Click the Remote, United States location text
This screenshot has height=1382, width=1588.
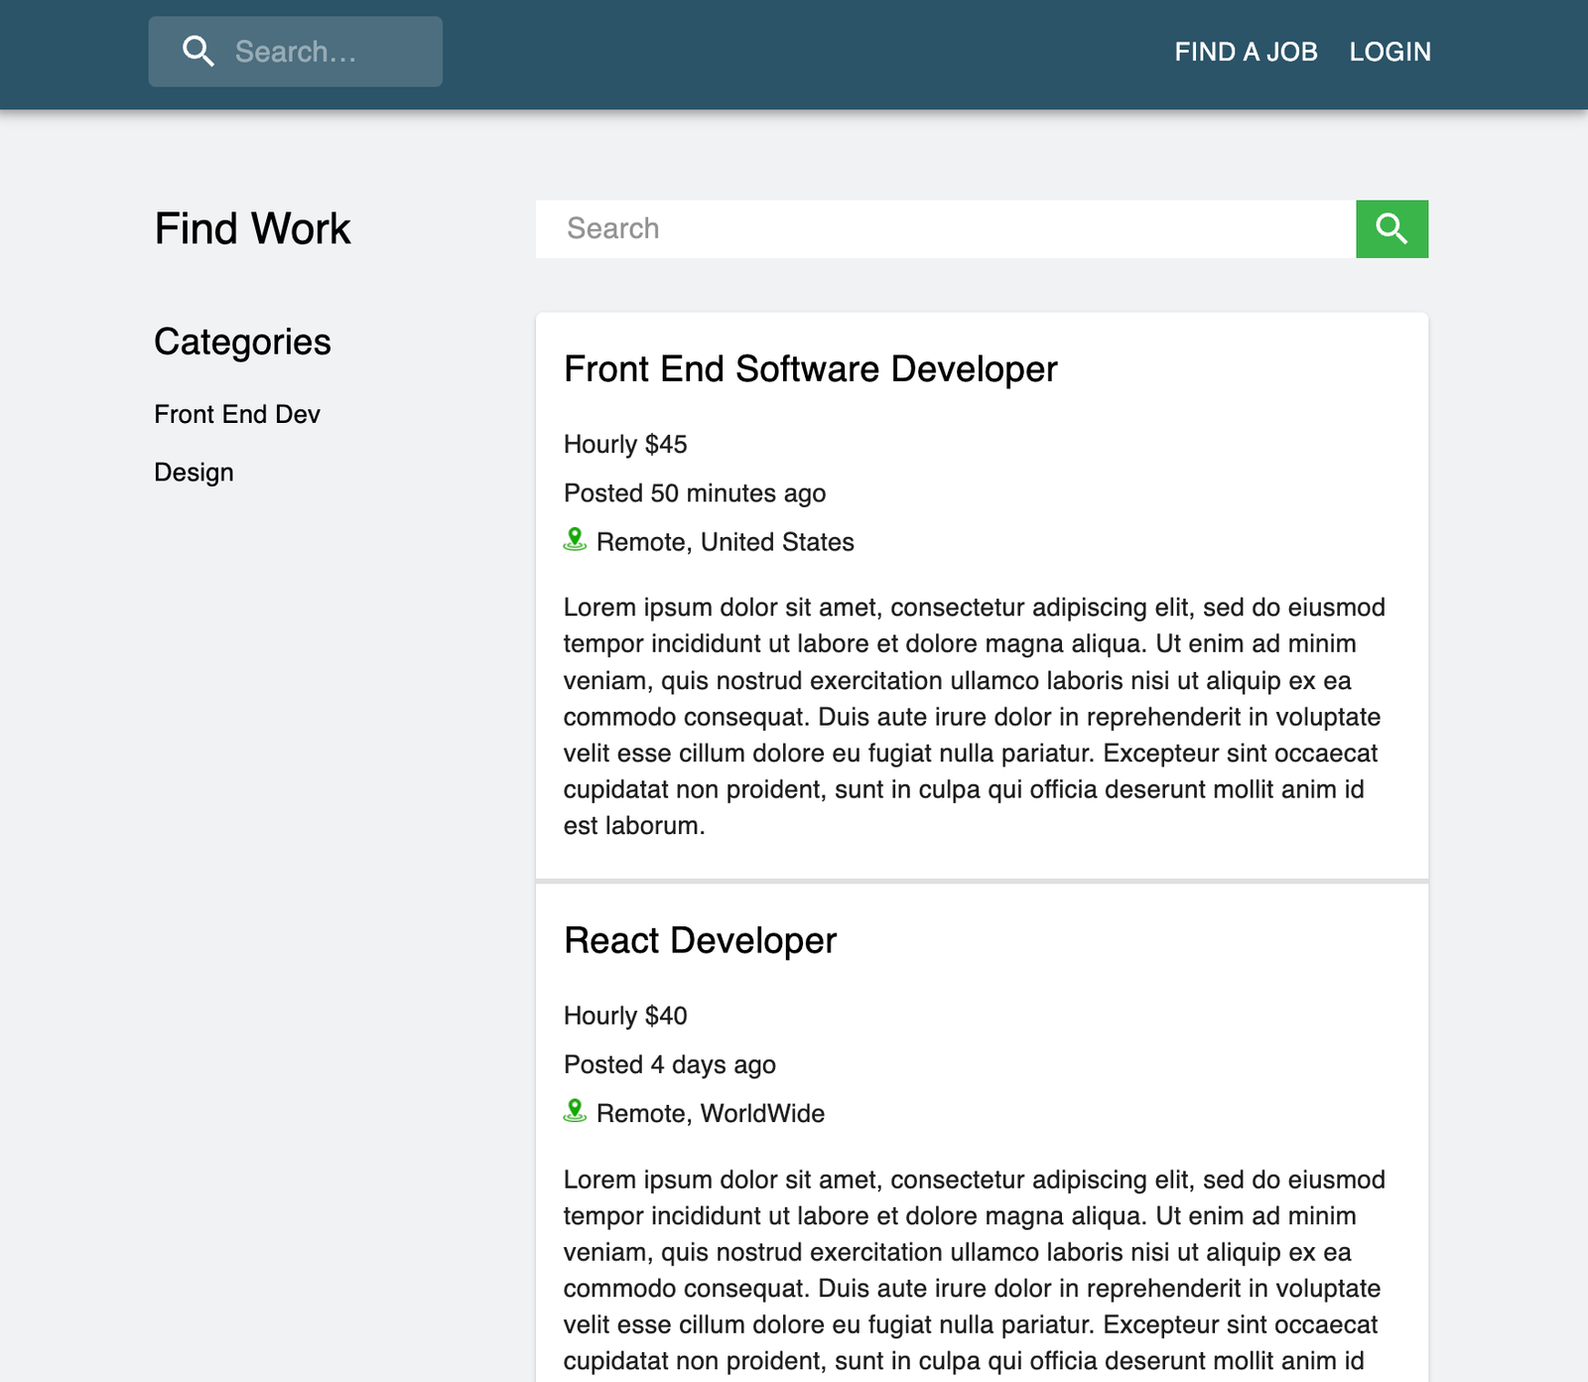726,542
